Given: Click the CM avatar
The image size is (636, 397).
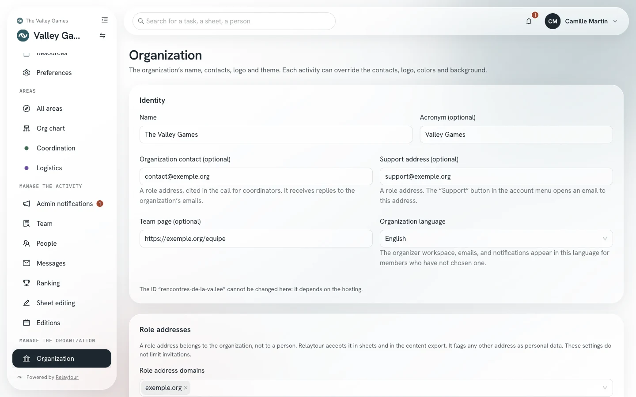Looking at the screenshot, I should coord(553,21).
